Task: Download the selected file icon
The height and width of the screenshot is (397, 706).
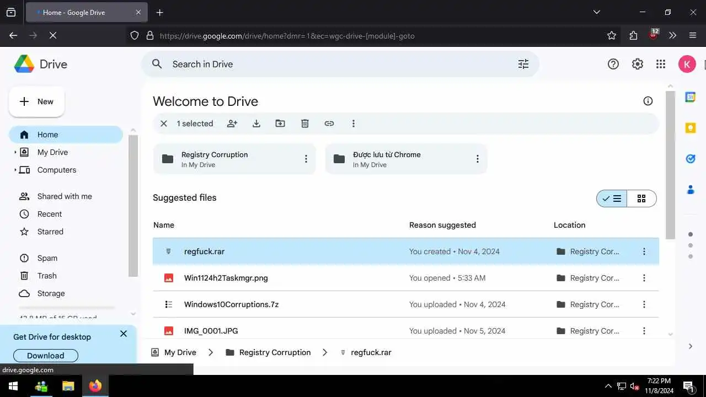Action: click(256, 124)
